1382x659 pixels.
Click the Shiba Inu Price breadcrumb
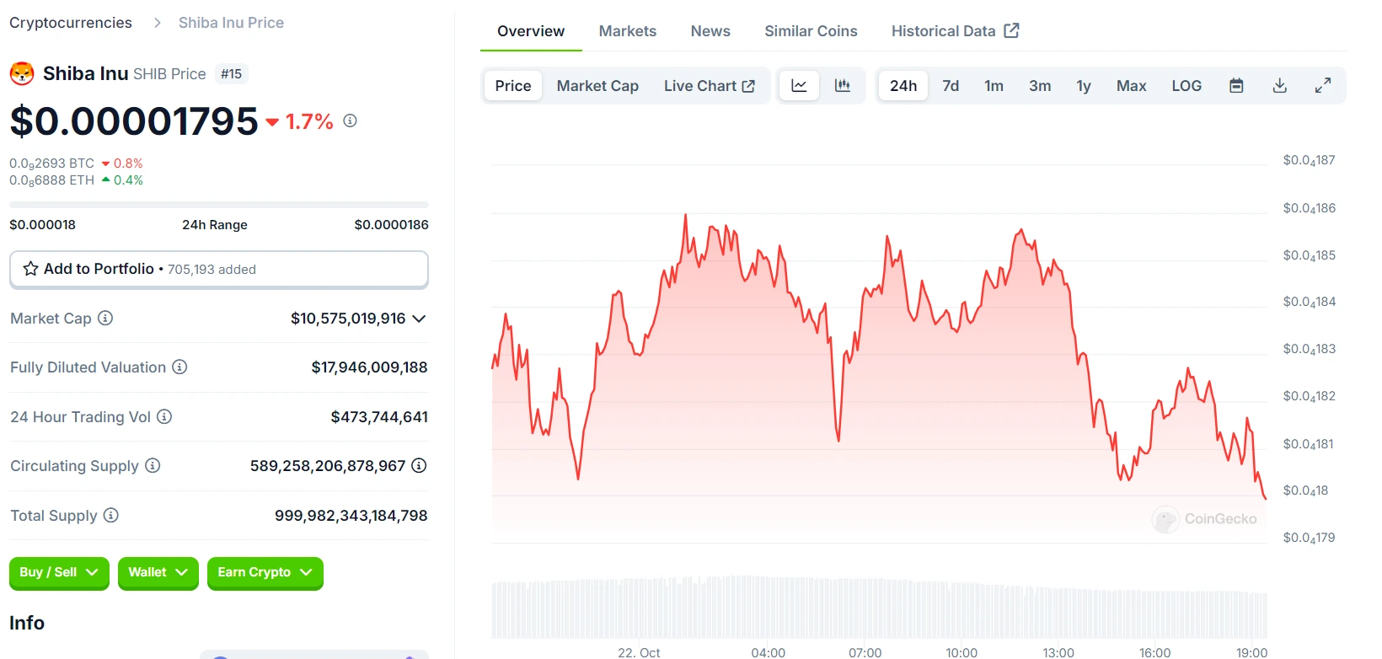pyautogui.click(x=231, y=23)
